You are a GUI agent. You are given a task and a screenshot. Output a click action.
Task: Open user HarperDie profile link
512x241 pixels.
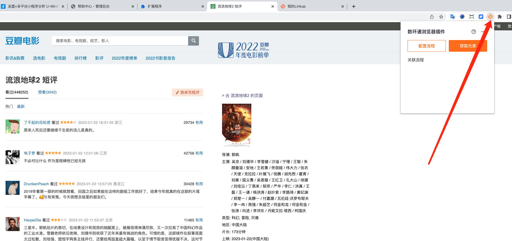[x=32, y=220]
